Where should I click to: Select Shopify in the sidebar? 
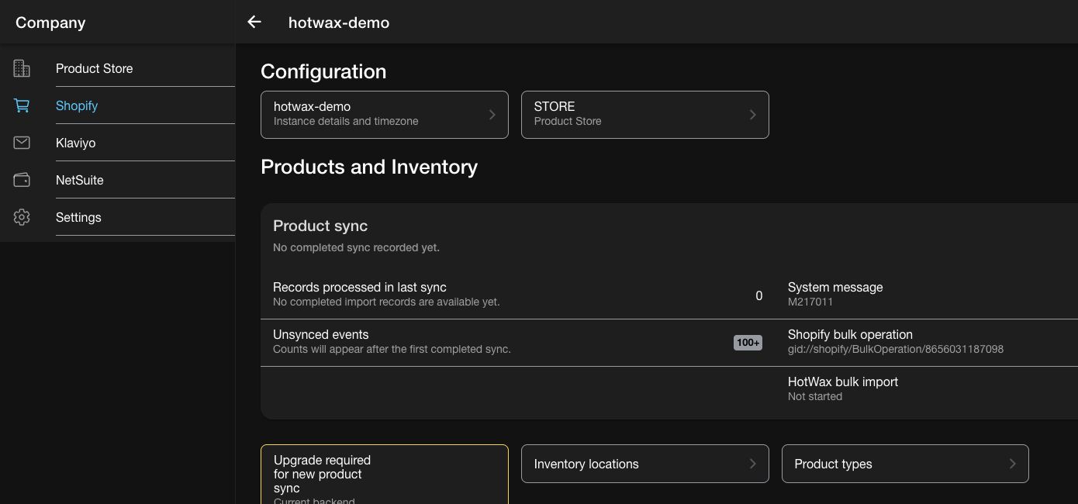point(118,105)
